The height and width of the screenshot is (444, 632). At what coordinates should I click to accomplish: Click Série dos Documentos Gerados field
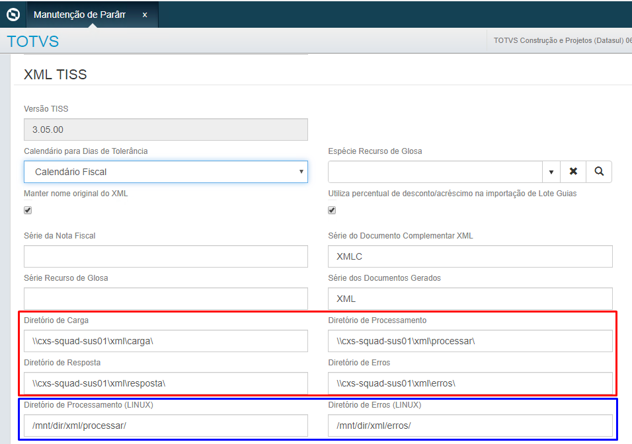point(470,299)
